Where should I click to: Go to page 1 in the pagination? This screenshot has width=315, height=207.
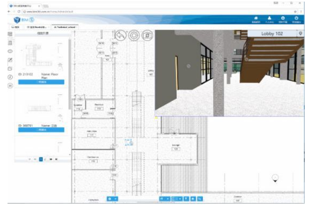point(41,159)
